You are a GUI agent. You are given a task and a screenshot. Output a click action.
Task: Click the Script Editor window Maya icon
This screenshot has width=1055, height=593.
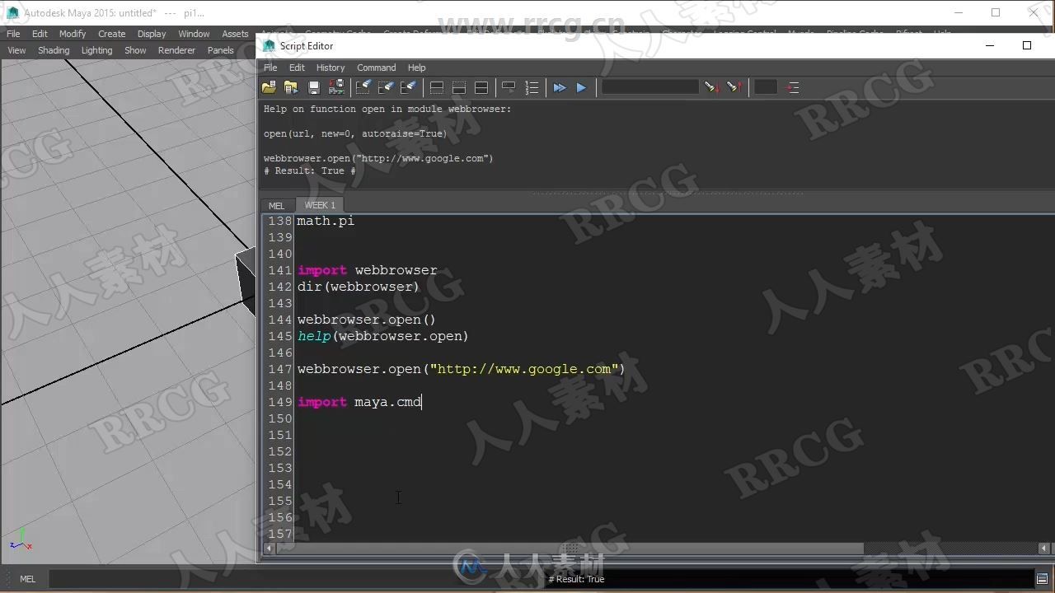269,46
